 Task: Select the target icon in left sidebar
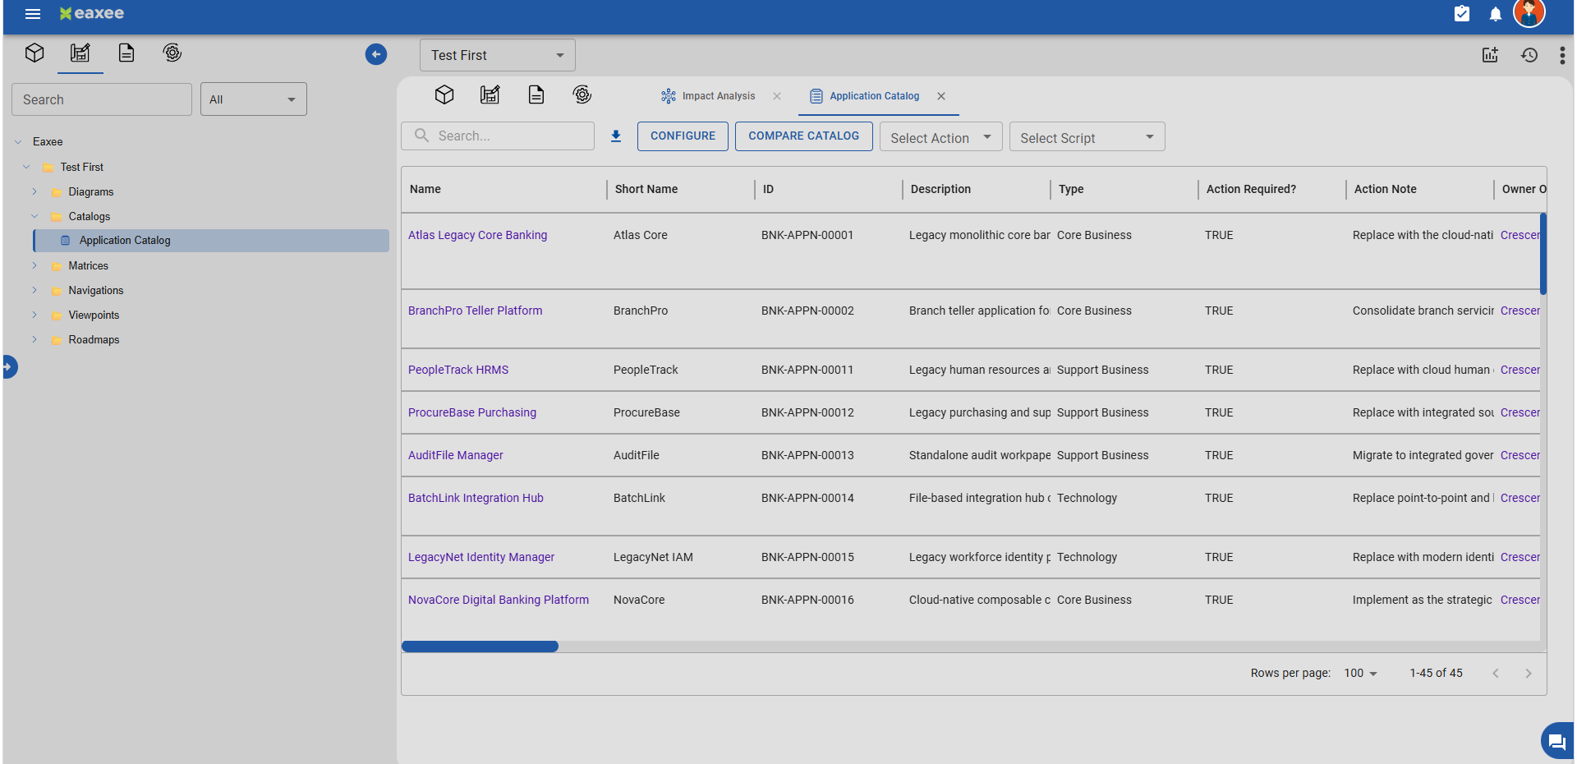click(x=172, y=53)
